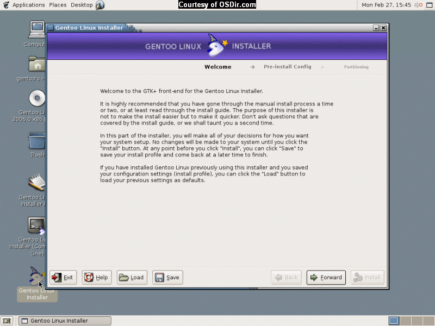Open the Applications menu
Screen dimensions: 435x326
[29, 5]
